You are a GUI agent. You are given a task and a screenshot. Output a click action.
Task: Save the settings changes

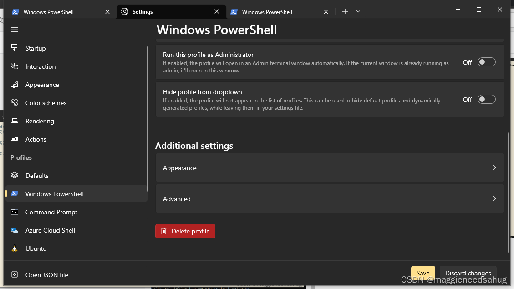(423, 273)
